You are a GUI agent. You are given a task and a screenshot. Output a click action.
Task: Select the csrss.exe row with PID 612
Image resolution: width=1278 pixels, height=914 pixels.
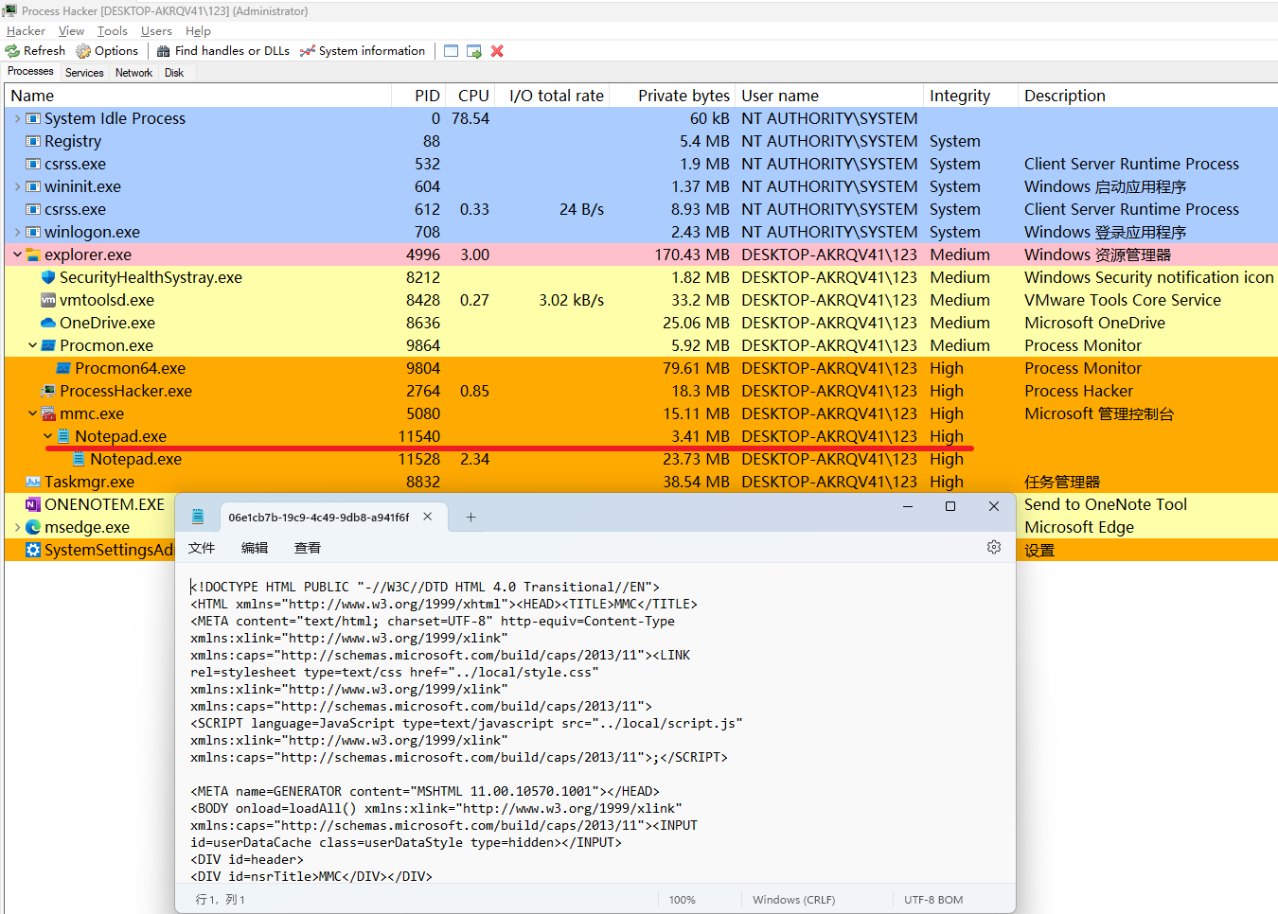(641, 209)
